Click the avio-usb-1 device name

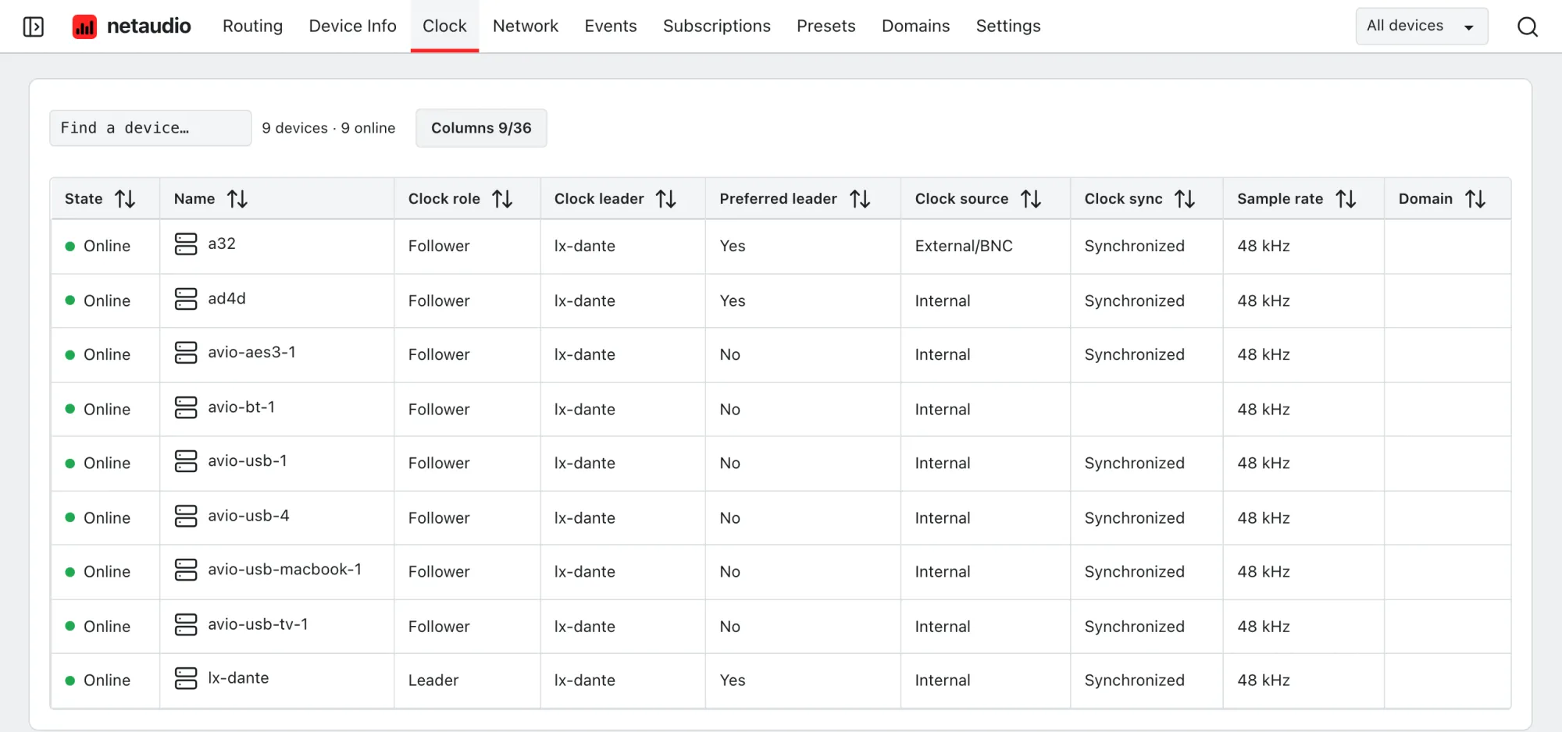(248, 461)
